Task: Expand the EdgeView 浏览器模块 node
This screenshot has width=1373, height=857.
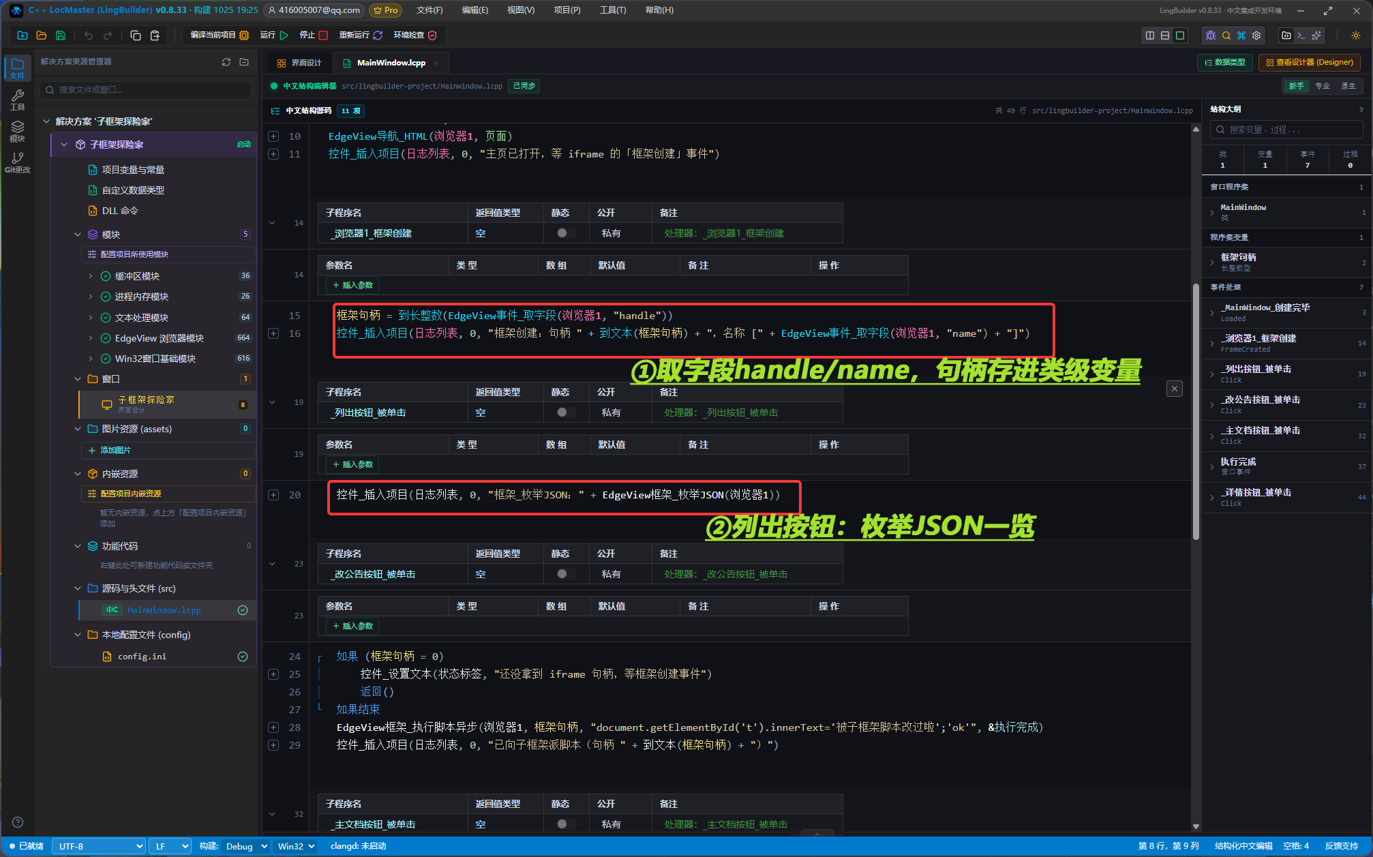Action: pos(91,338)
